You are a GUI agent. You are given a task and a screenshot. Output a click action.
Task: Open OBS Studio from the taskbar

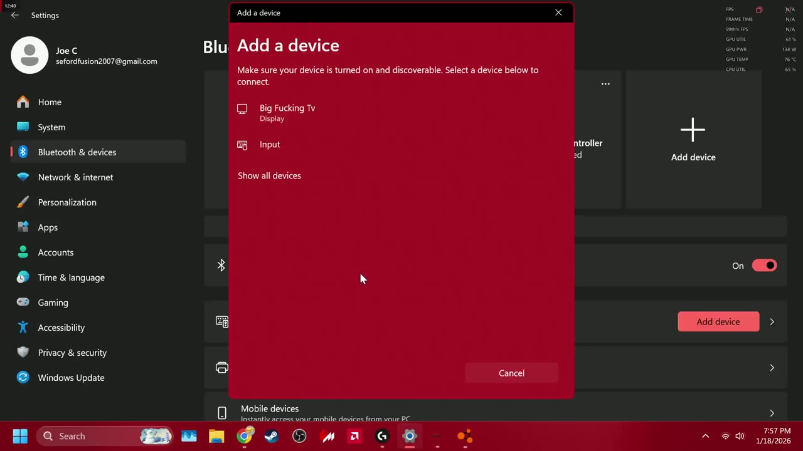tap(299, 436)
